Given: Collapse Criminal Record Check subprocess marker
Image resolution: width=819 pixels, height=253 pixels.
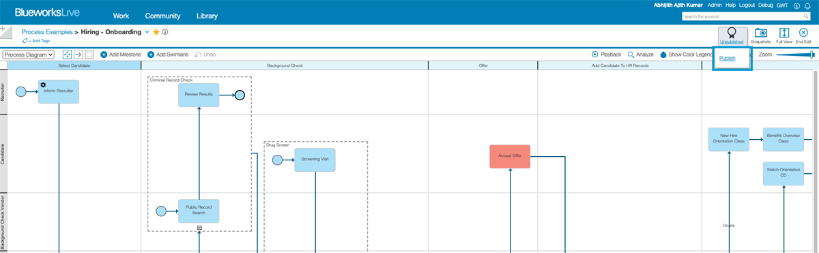Looking at the screenshot, I should [x=199, y=227].
